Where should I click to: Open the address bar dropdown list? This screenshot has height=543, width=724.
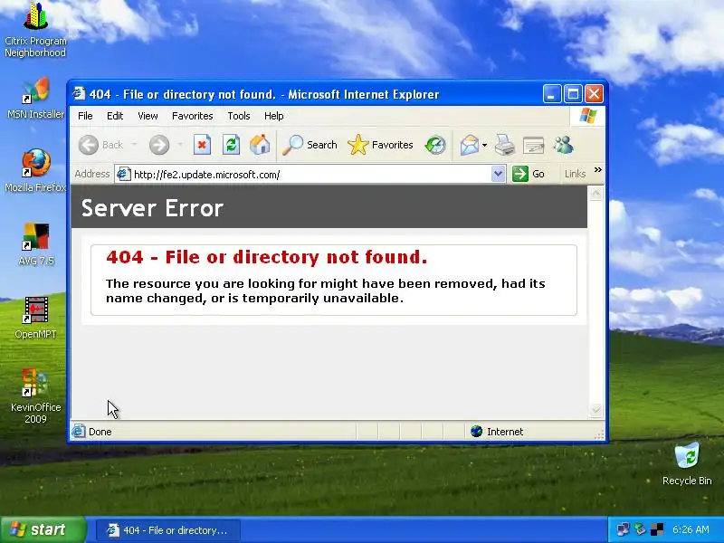point(498,174)
